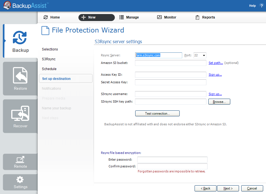266x194 pixels.
Task: Select the Name your backup step
Action: (x=57, y=108)
